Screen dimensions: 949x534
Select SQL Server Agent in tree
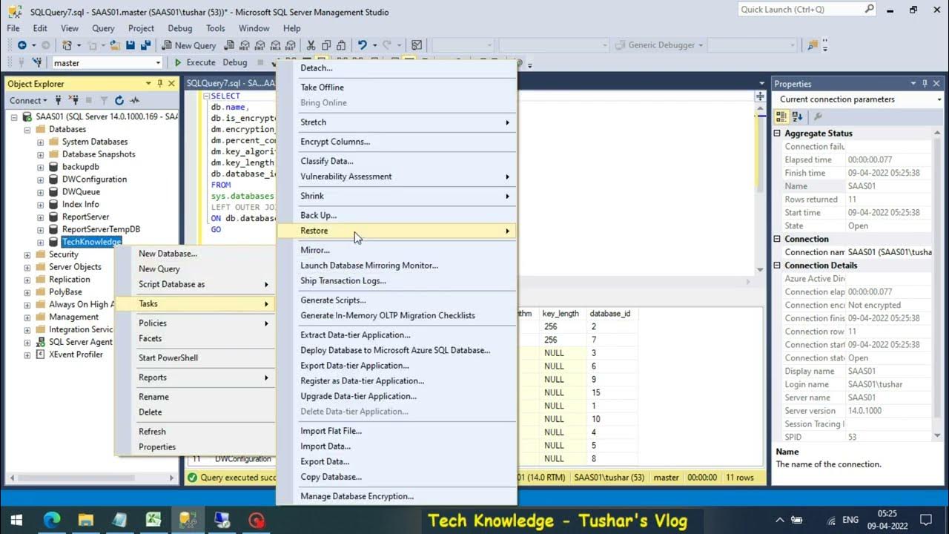tap(81, 342)
